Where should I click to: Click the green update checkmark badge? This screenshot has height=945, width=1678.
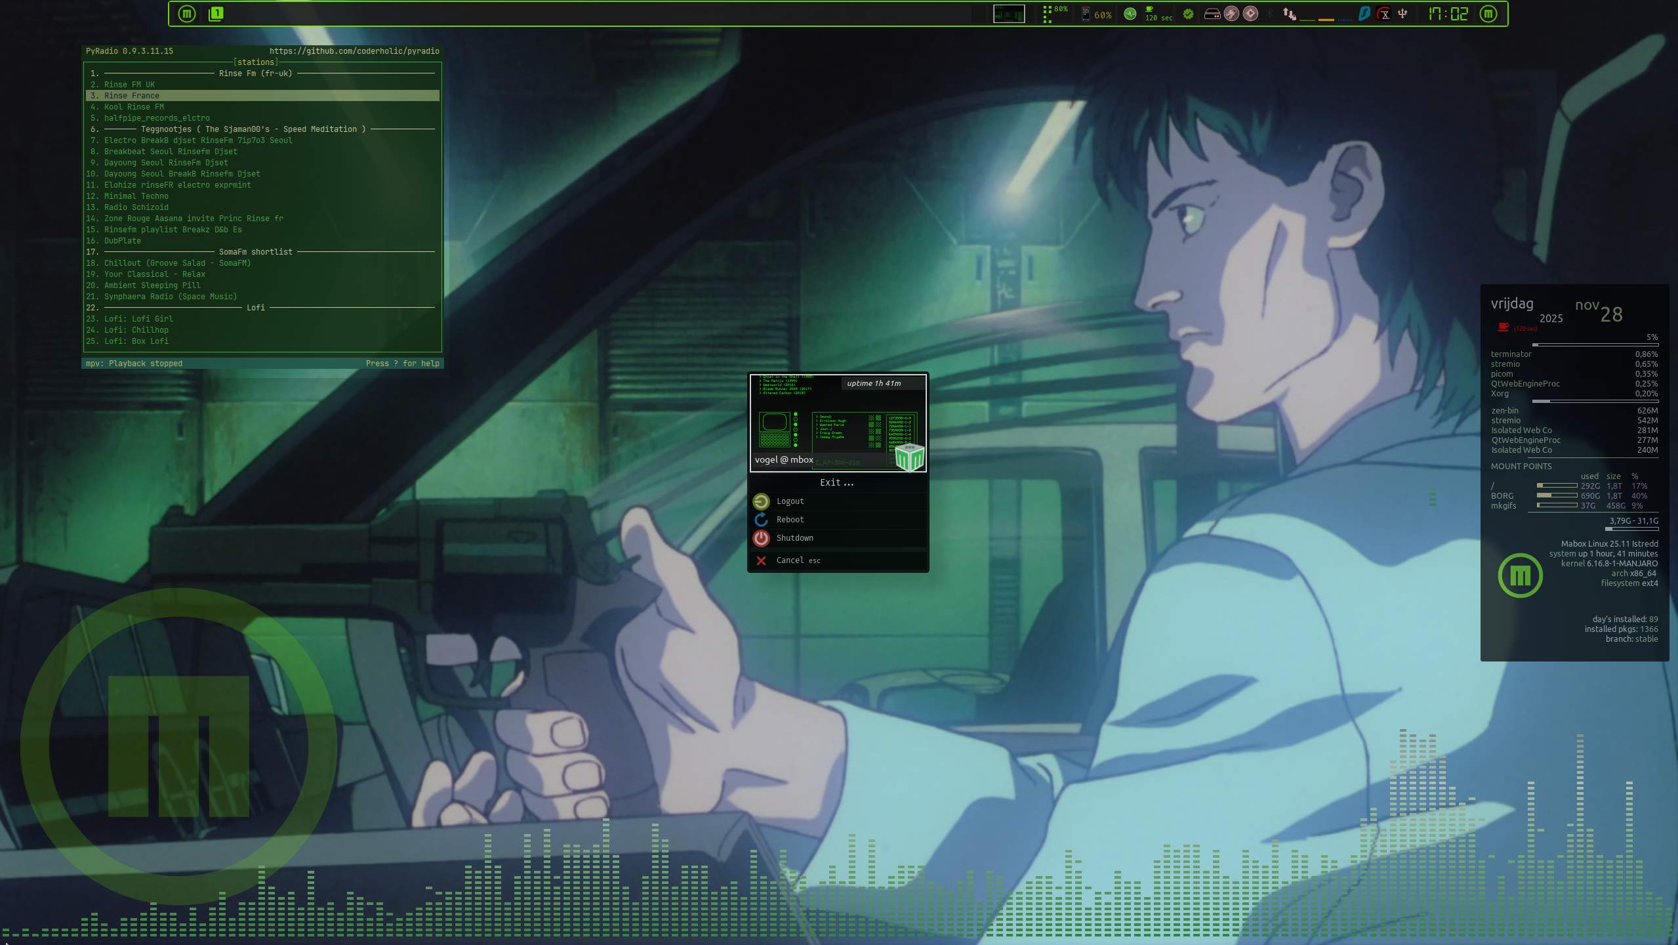(1188, 14)
